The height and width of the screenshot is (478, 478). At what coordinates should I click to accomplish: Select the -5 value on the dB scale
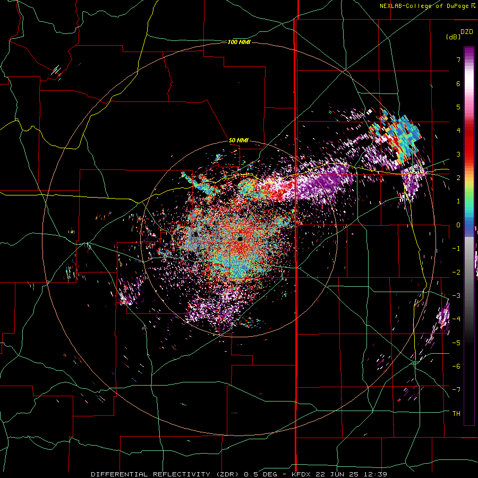(x=456, y=343)
